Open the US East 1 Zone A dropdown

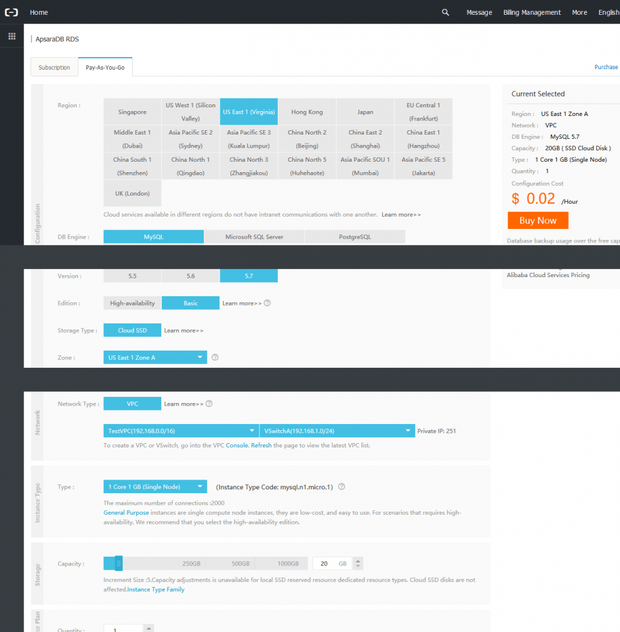pyautogui.click(x=154, y=357)
